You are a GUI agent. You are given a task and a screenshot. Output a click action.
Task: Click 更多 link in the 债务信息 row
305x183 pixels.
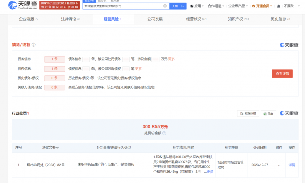coord(171,59)
